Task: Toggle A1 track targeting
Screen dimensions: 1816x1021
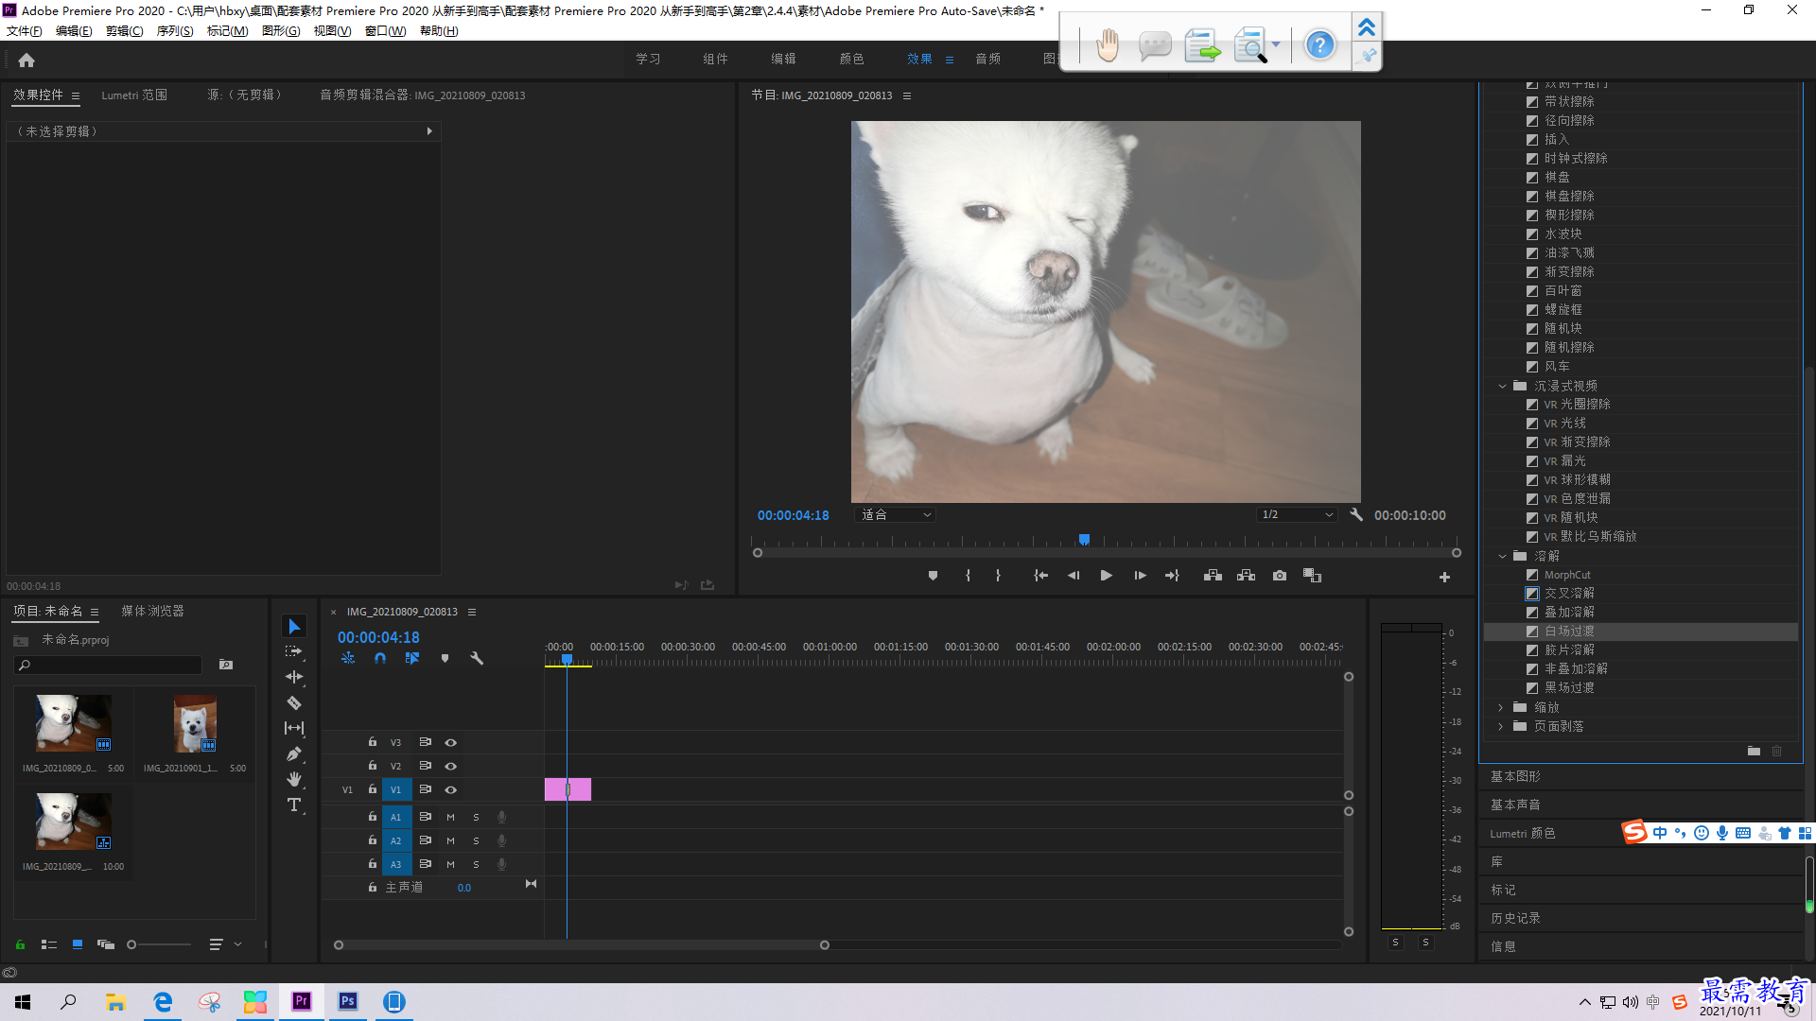Action: tap(396, 817)
